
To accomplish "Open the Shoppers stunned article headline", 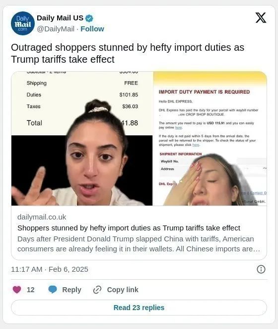I will coord(129,228).
